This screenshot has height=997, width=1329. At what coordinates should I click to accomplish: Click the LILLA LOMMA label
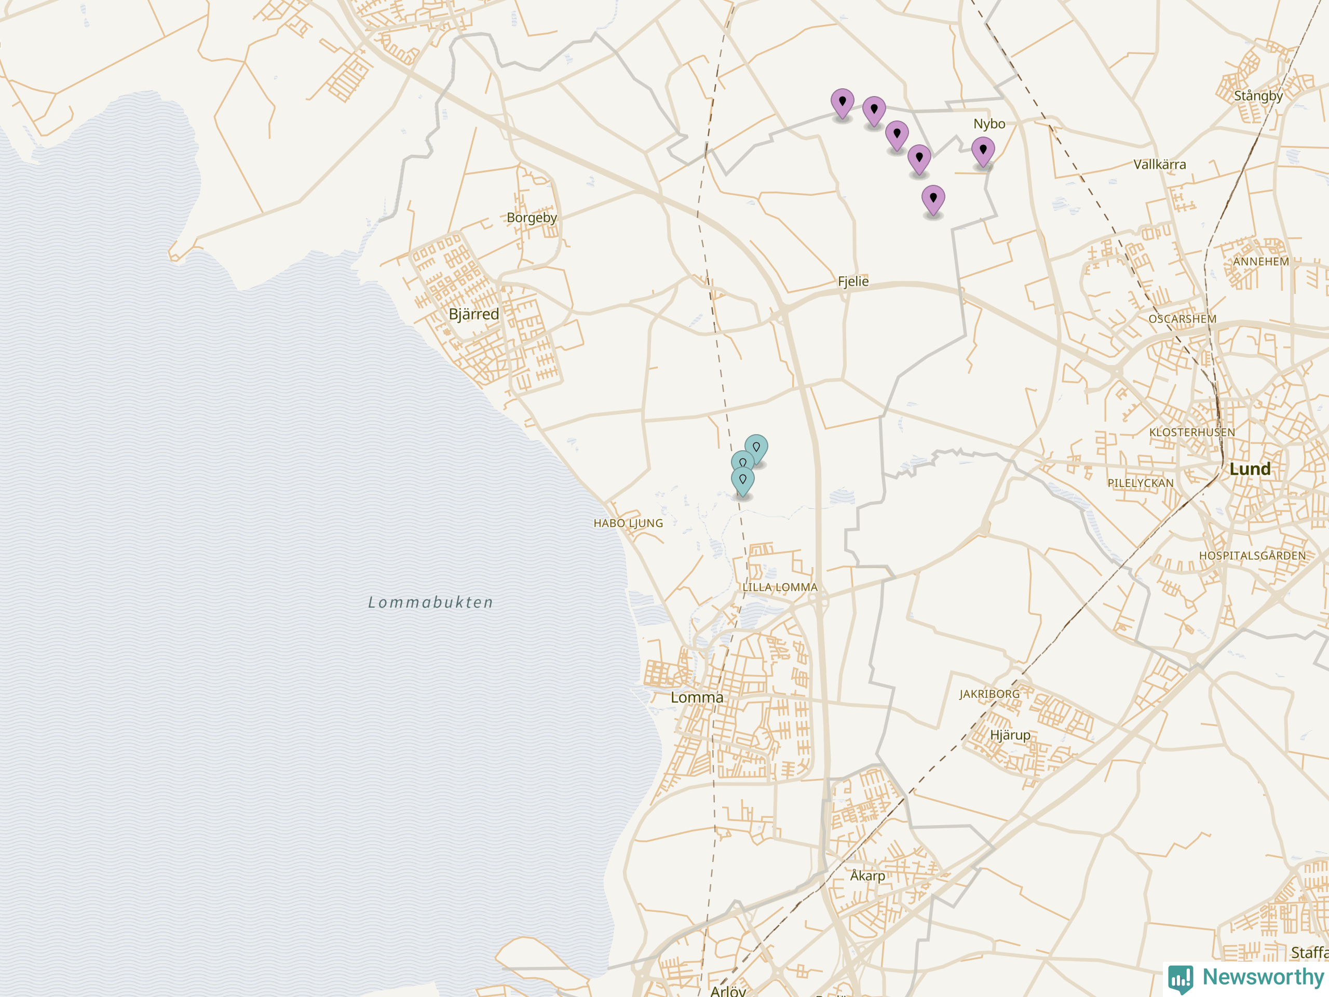[780, 588]
